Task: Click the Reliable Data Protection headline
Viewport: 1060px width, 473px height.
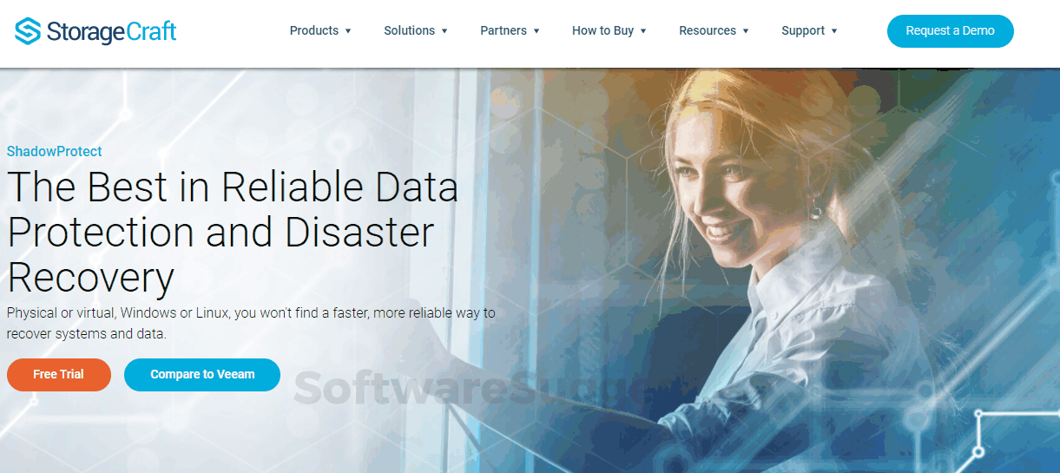Action: click(x=233, y=233)
